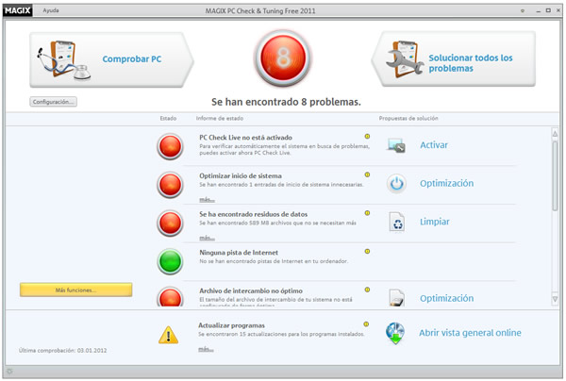Click red status light for Optimizar inicio
The image size is (566, 381).
click(x=170, y=185)
